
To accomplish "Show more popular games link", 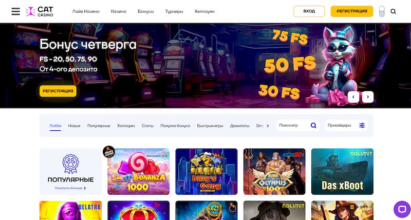I will (x=70, y=188).
